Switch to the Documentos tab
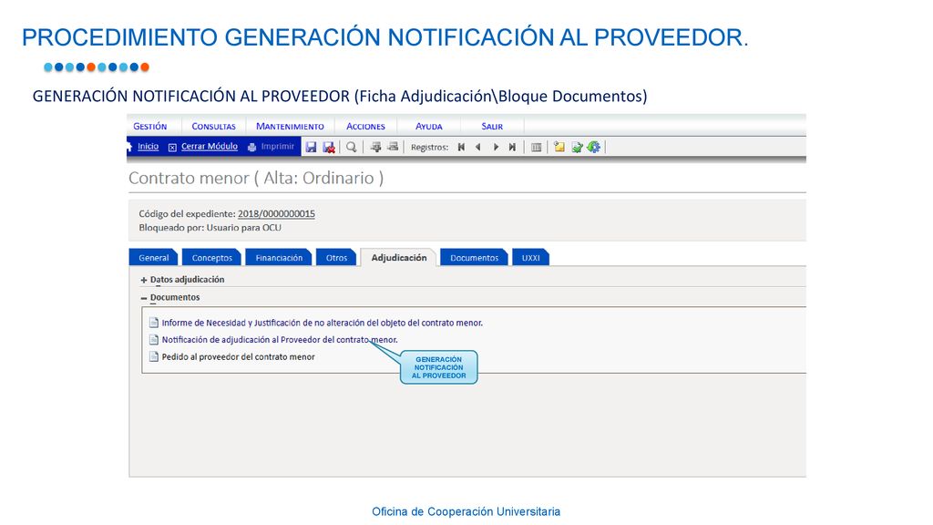 coord(474,258)
